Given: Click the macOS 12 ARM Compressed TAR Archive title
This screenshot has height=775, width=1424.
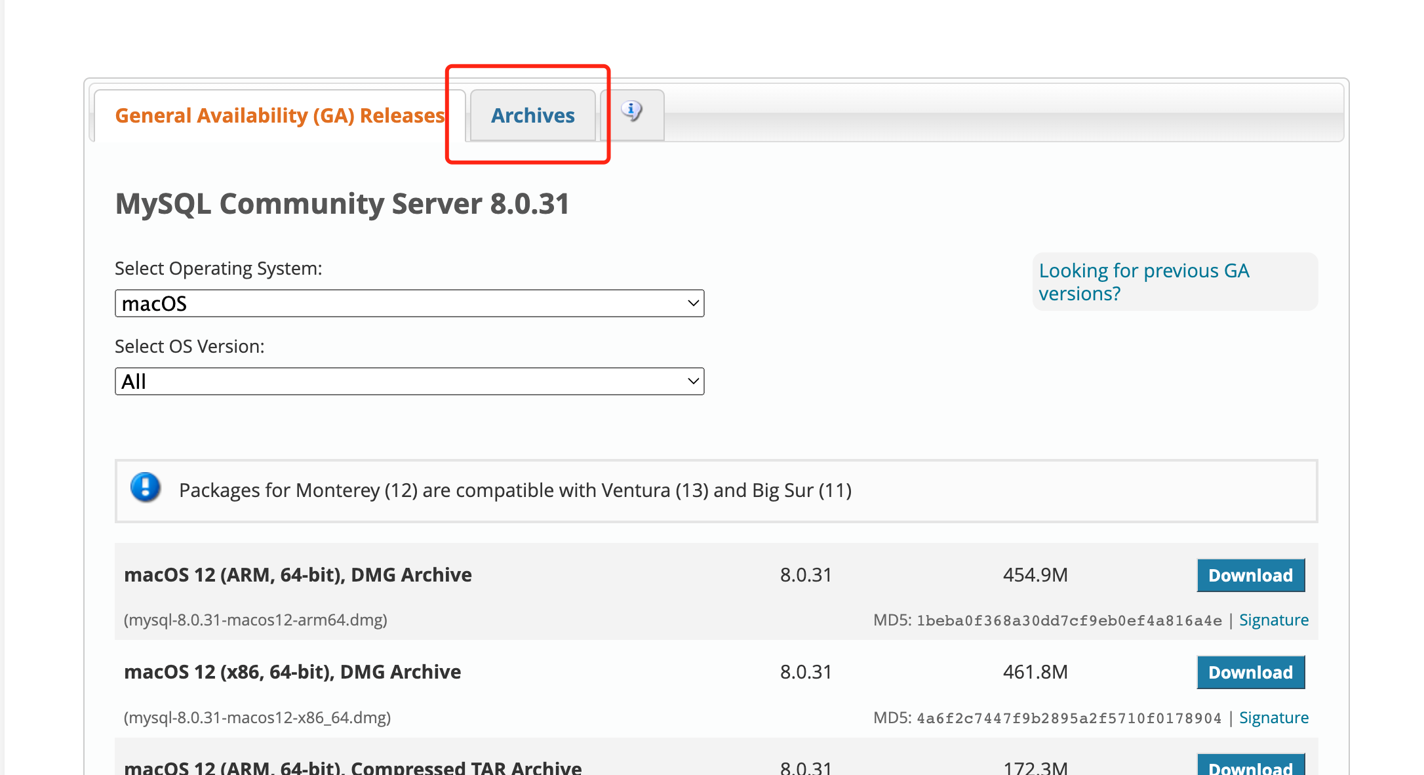Looking at the screenshot, I should 353,767.
